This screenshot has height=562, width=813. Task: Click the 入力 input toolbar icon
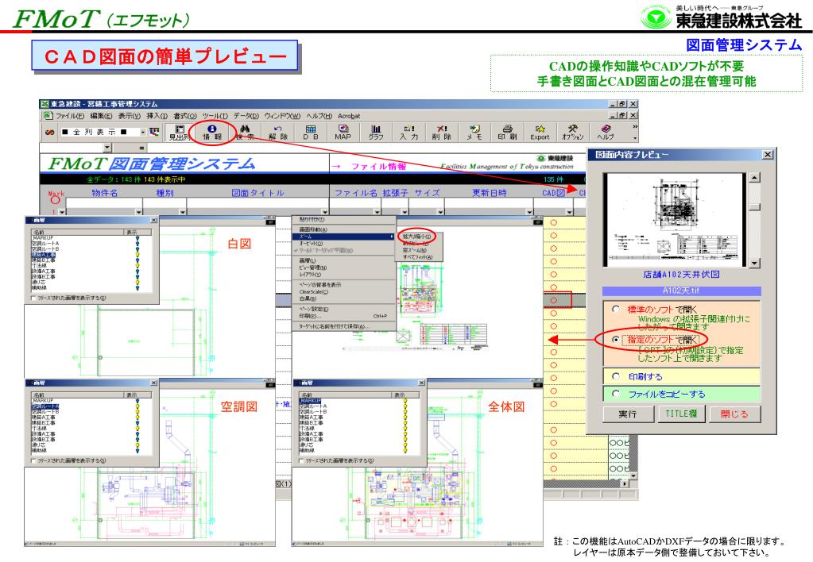point(408,132)
